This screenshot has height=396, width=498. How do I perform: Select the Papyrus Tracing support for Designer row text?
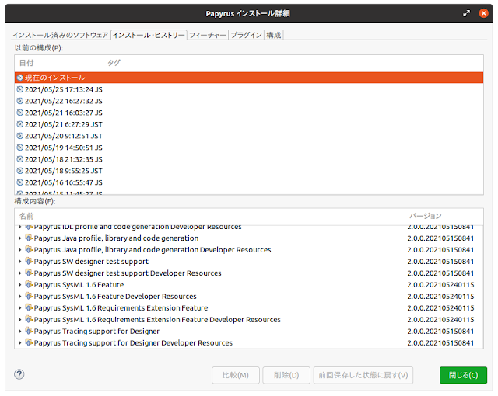(x=96, y=331)
